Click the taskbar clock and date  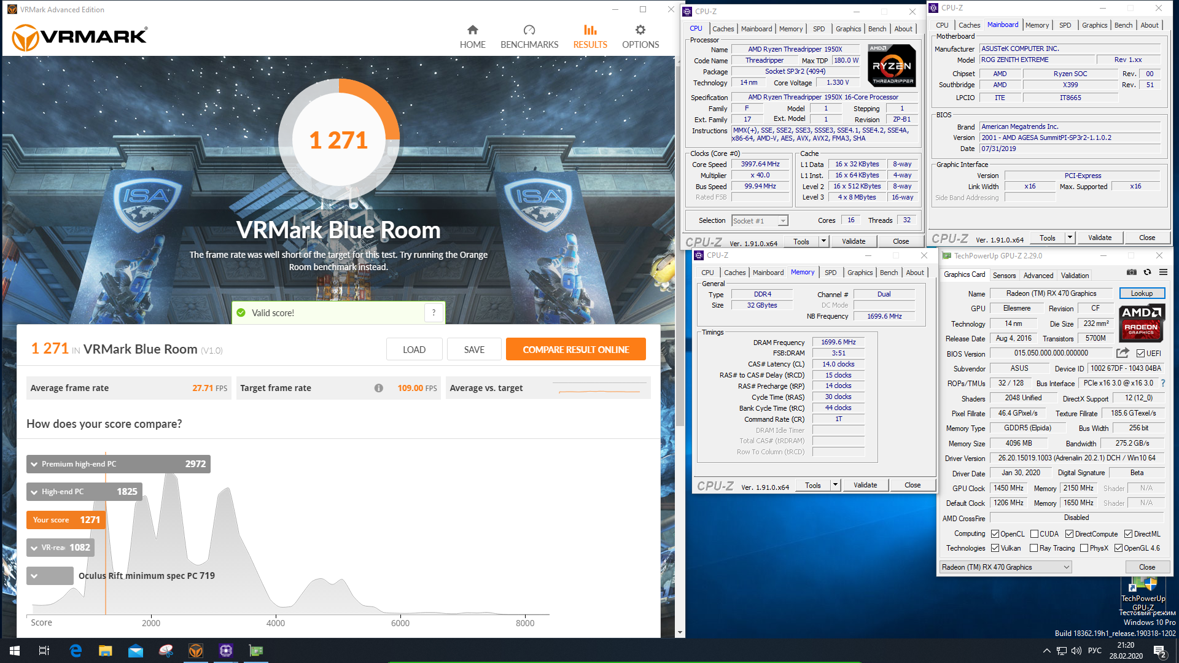pyautogui.click(x=1126, y=651)
